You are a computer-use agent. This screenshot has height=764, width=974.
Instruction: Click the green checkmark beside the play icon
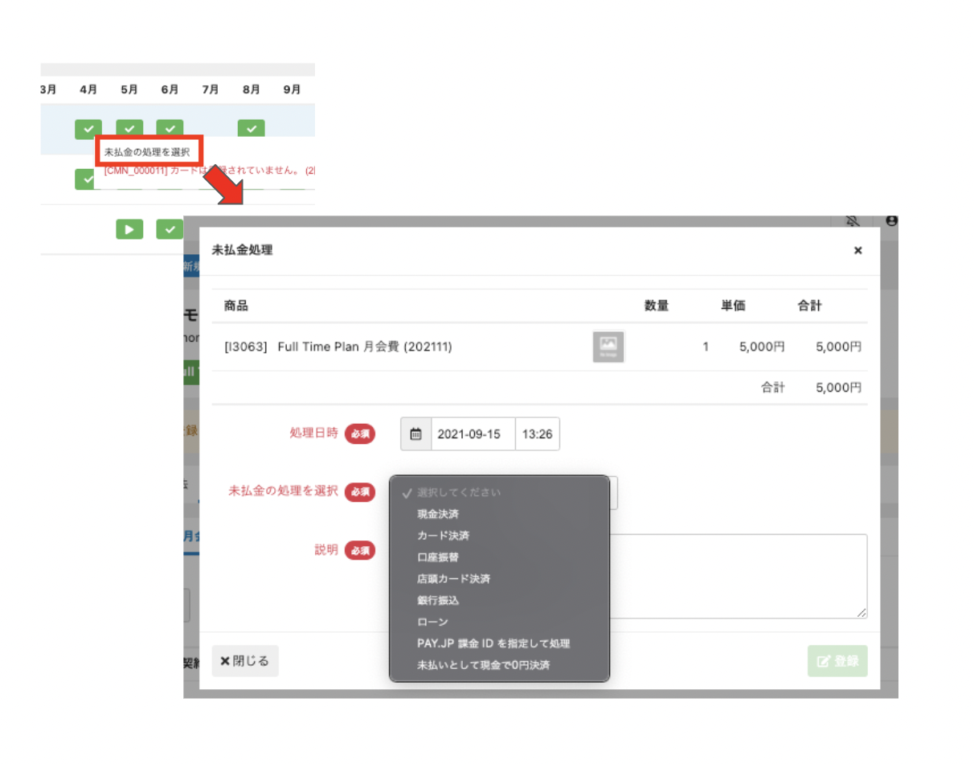coord(170,229)
